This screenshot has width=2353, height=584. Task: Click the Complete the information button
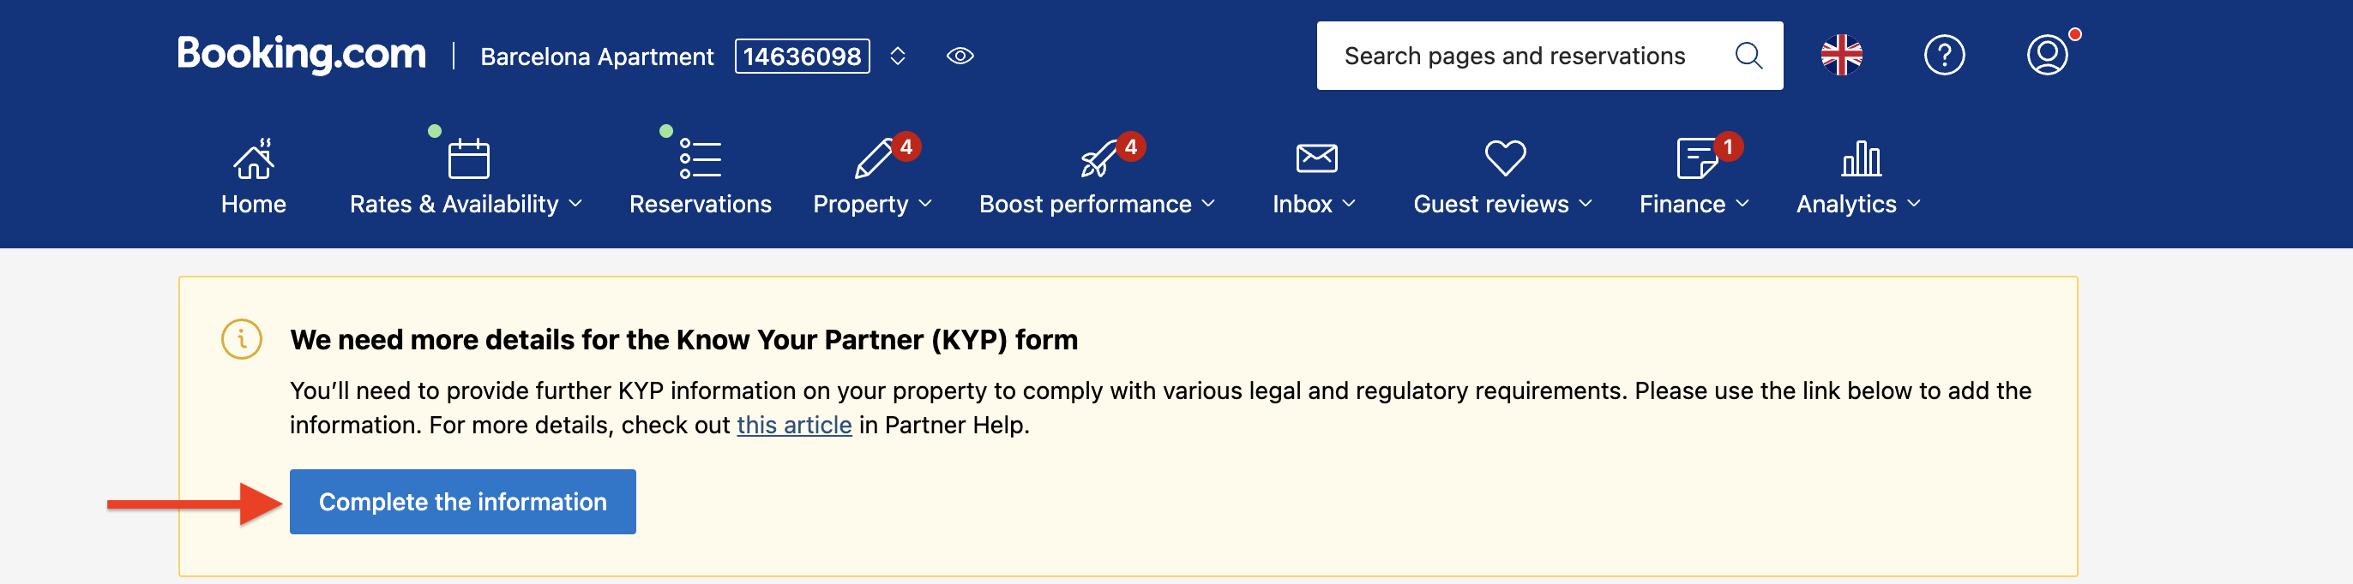click(x=462, y=502)
